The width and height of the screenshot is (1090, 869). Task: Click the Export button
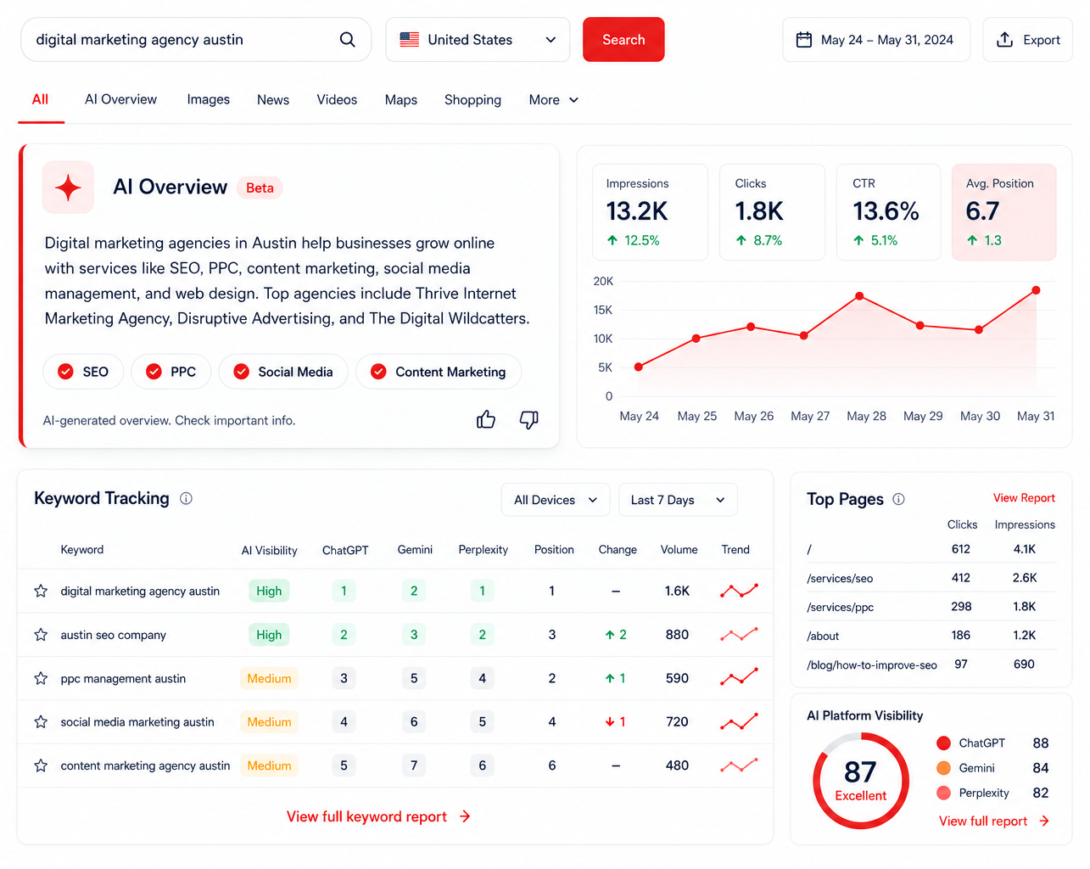(1027, 40)
